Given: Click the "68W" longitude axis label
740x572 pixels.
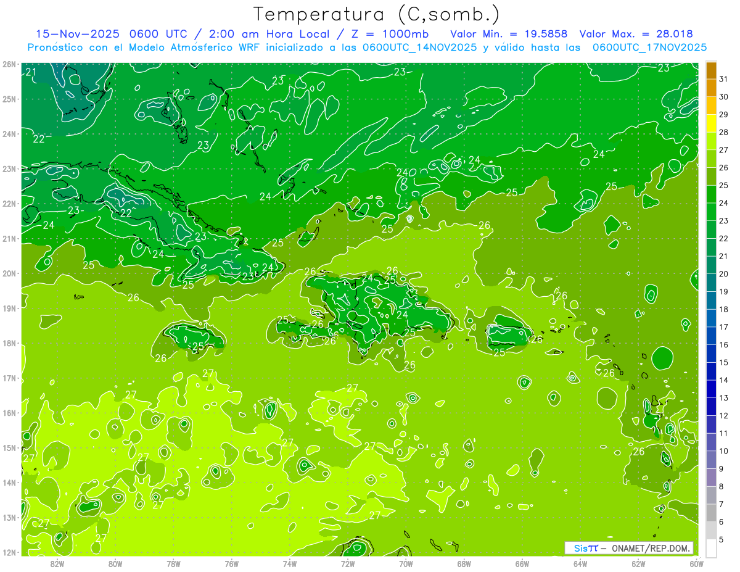Looking at the screenshot, I should click(x=464, y=563).
